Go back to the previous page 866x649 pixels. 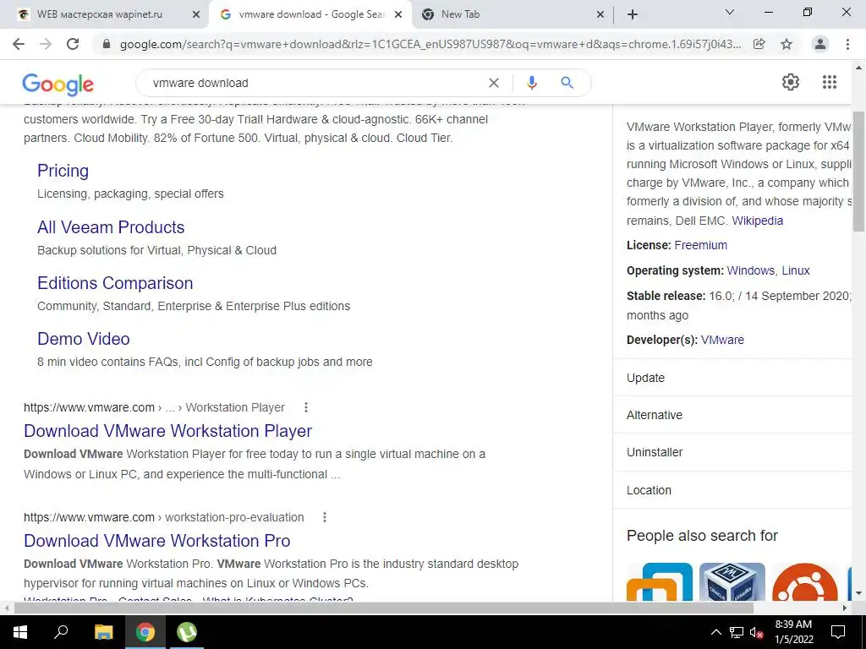[x=19, y=44]
